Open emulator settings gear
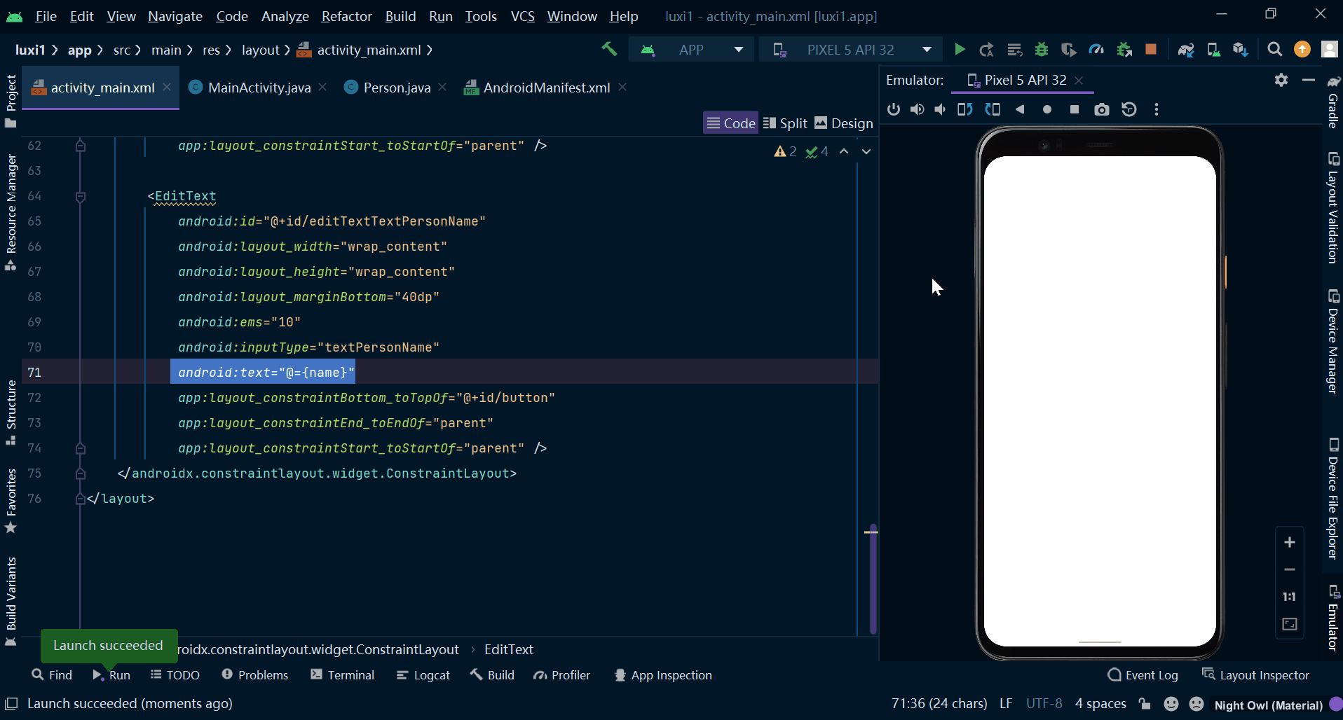This screenshot has width=1343, height=720. (1281, 80)
